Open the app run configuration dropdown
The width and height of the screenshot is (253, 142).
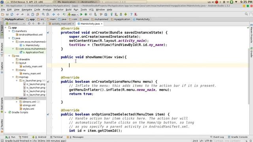coord(73,14)
